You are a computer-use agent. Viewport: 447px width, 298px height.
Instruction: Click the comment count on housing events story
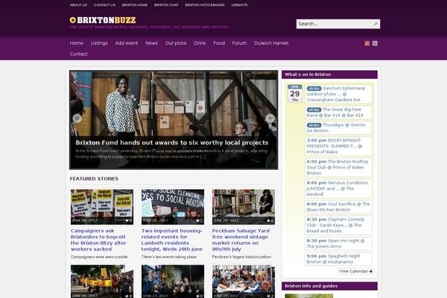(x=200, y=221)
